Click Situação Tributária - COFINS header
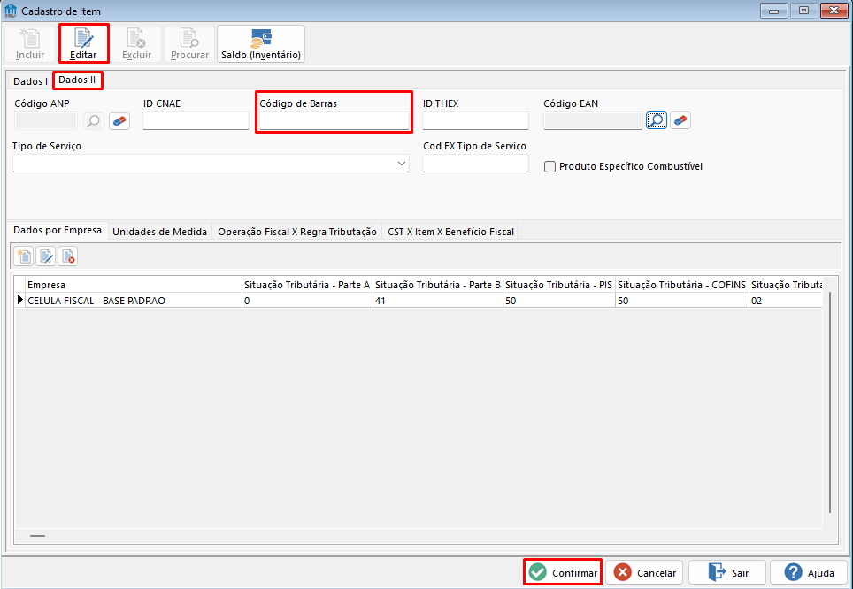This screenshot has width=853, height=589. (682, 285)
